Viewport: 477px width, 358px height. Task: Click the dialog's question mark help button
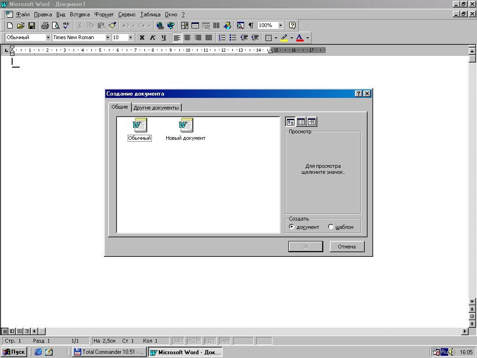359,93
